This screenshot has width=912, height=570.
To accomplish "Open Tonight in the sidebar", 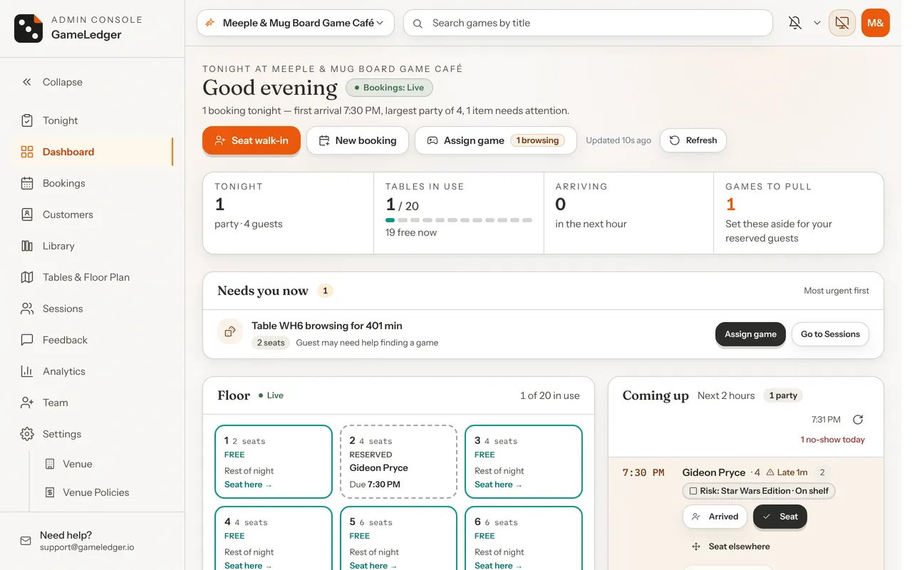I will click(x=93, y=120).
